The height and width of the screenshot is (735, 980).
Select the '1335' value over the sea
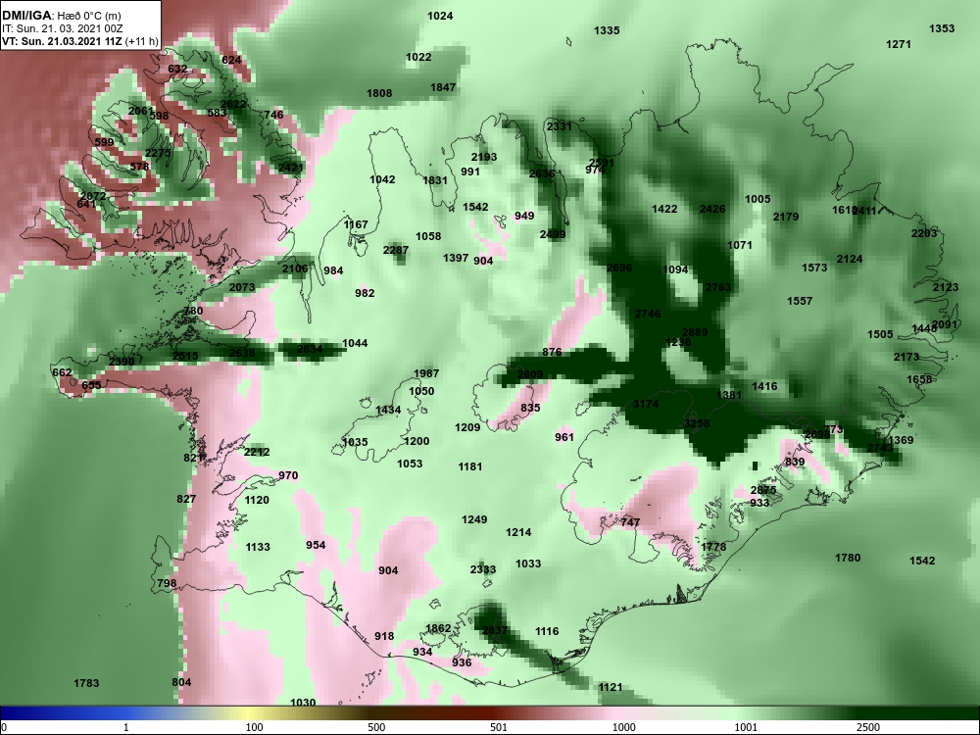coord(607,30)
